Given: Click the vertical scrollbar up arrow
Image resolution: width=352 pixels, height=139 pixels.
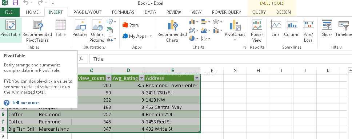Looking at the screenshot, I should click(350, 70).
